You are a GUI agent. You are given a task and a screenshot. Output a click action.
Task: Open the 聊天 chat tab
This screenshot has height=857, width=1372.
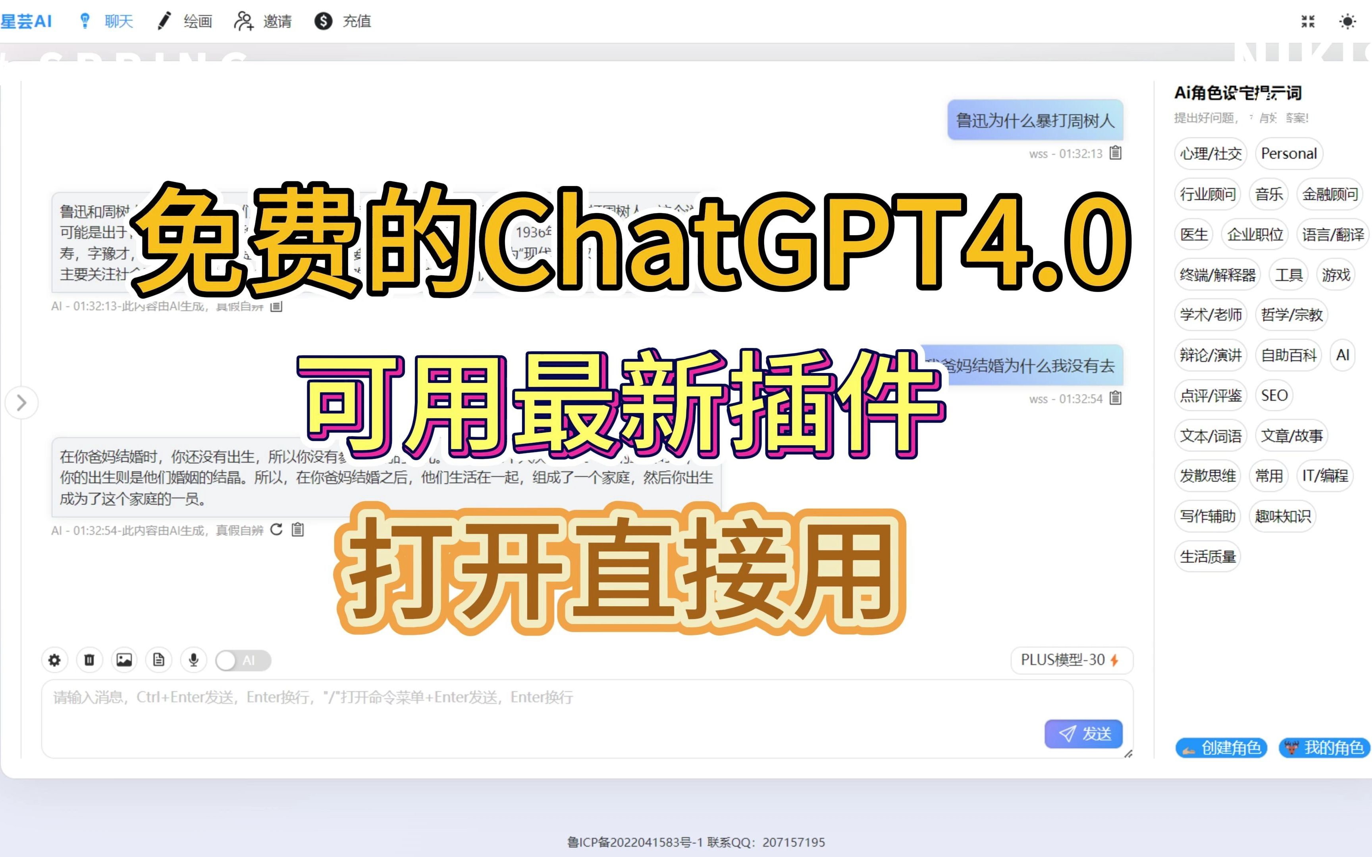pyautogui.click(x=106, y=21)
